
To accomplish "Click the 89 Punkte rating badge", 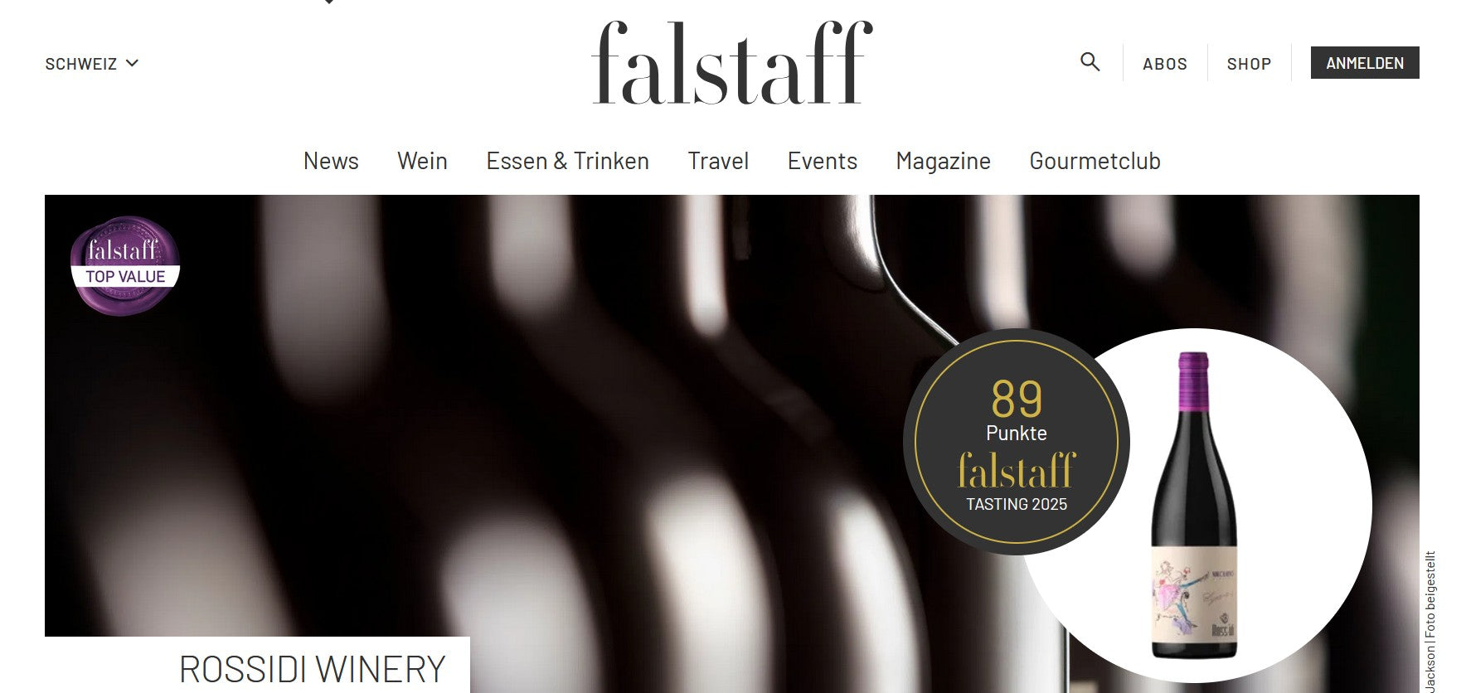I will point(1016,442).
